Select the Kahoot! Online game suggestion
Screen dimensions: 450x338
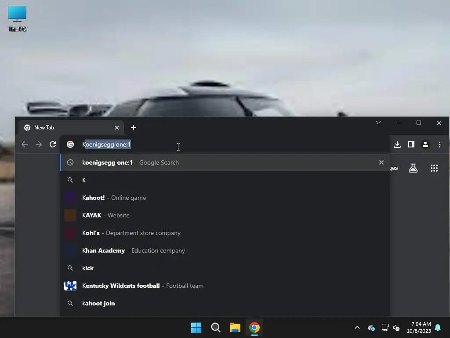(x=225, y=198)
